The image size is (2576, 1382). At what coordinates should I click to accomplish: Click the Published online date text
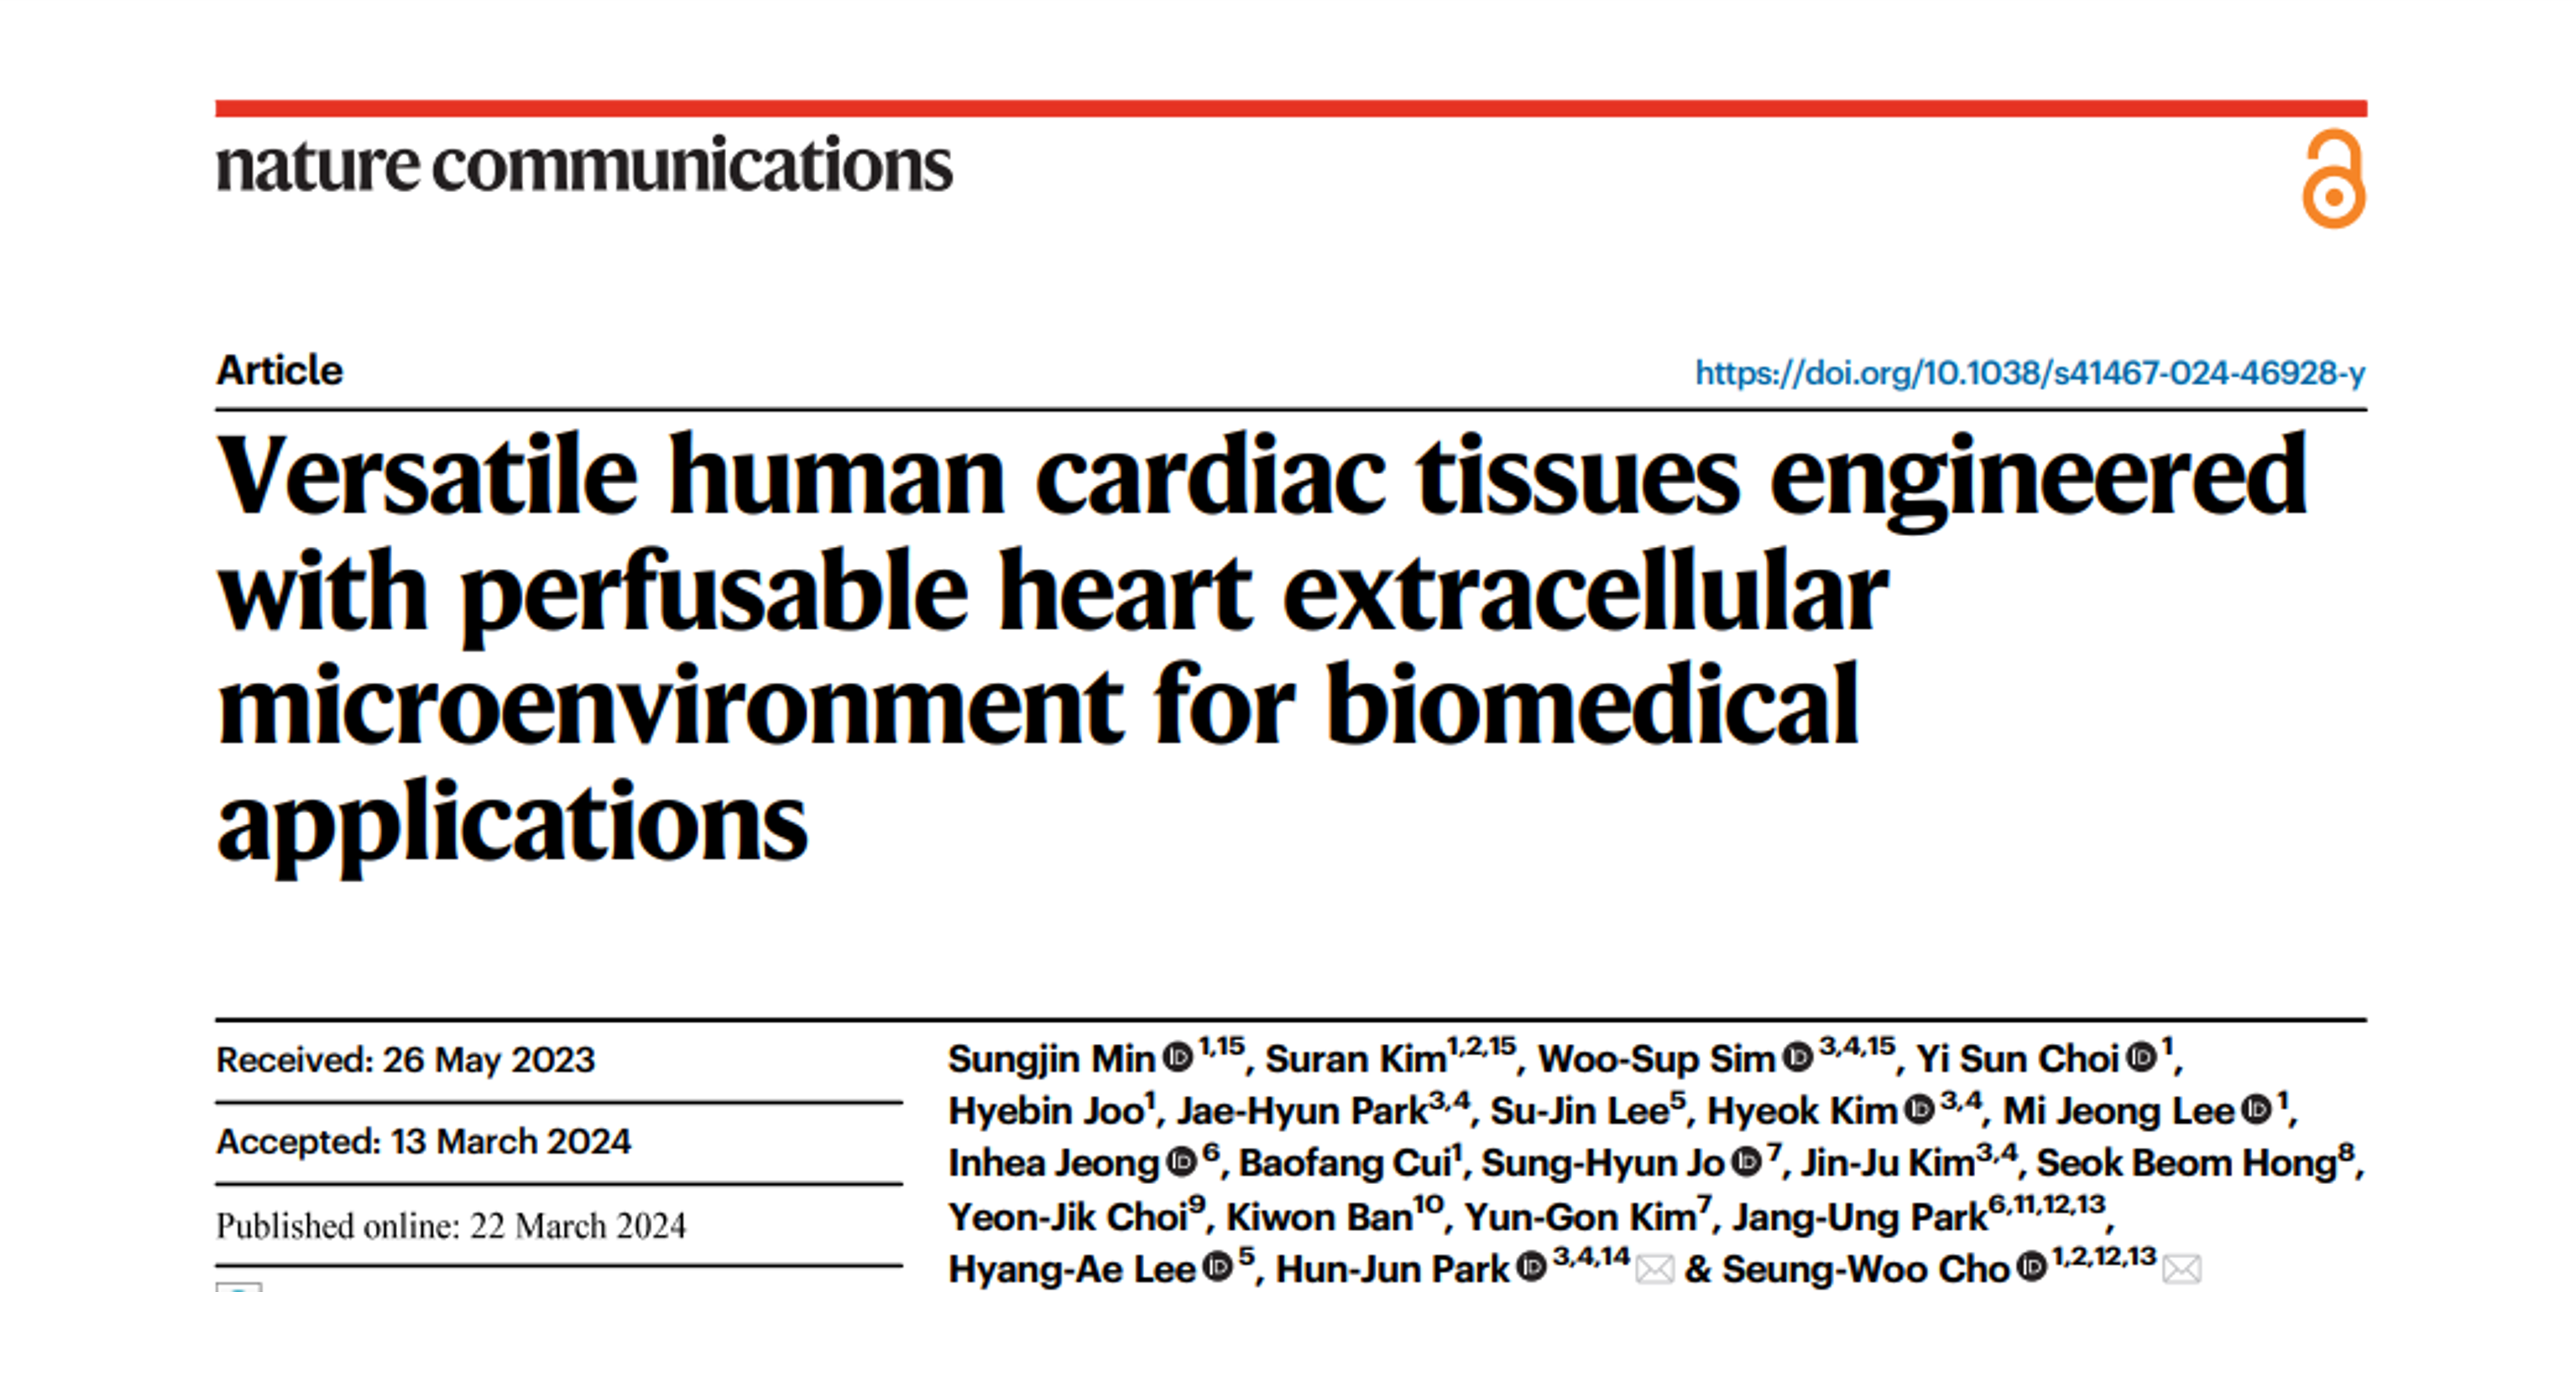[x=451, y=1226]
